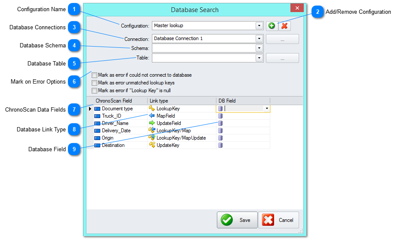This screenshot has height=240, width=398.
Task: Click the MapField blue arrow icon
Action: point(152,115)
